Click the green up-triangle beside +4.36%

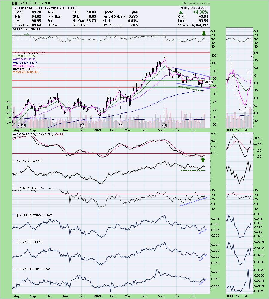tap(181, 12)
